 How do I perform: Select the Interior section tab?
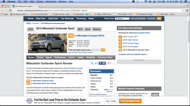pyautogui.click(x=72, y=57)
